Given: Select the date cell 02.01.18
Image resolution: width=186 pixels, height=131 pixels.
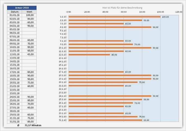Looking at the screenshot, I should point(15,19).
